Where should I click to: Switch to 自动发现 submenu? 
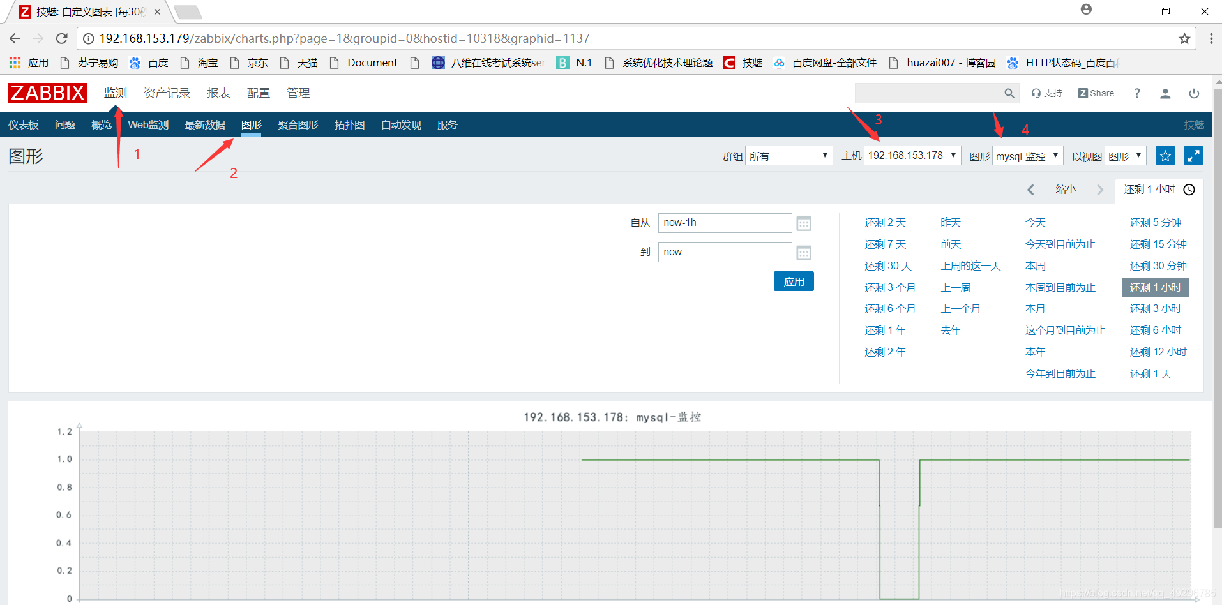click(401, 125)
